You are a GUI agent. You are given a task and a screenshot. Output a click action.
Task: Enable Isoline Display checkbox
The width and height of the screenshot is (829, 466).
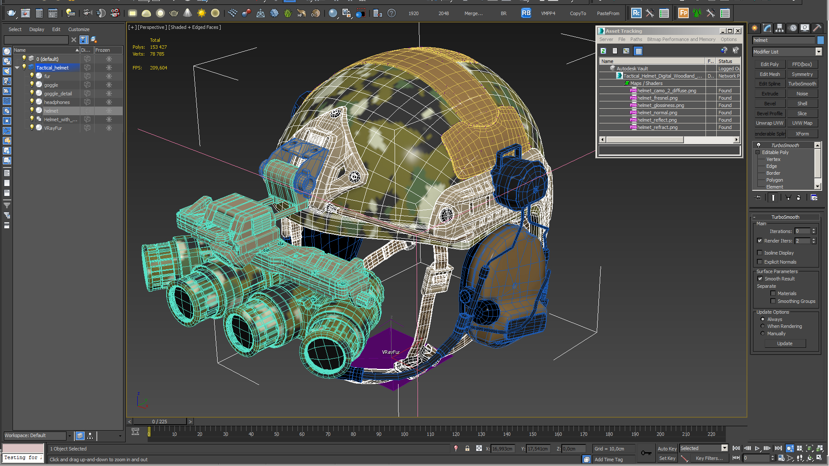(760, 253)
